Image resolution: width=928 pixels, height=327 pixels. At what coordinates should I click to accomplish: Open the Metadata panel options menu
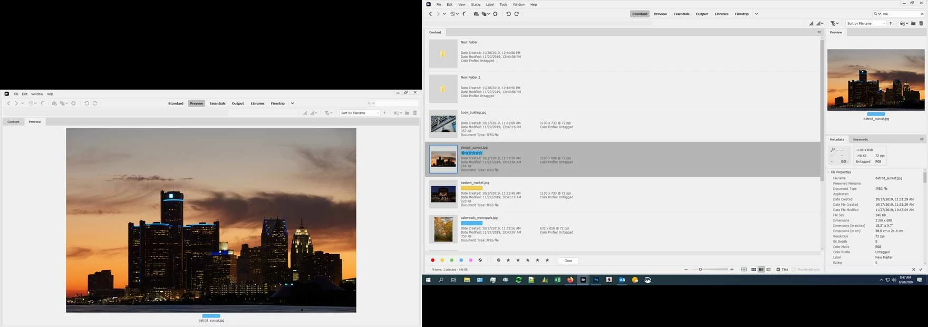coord(922,139)
